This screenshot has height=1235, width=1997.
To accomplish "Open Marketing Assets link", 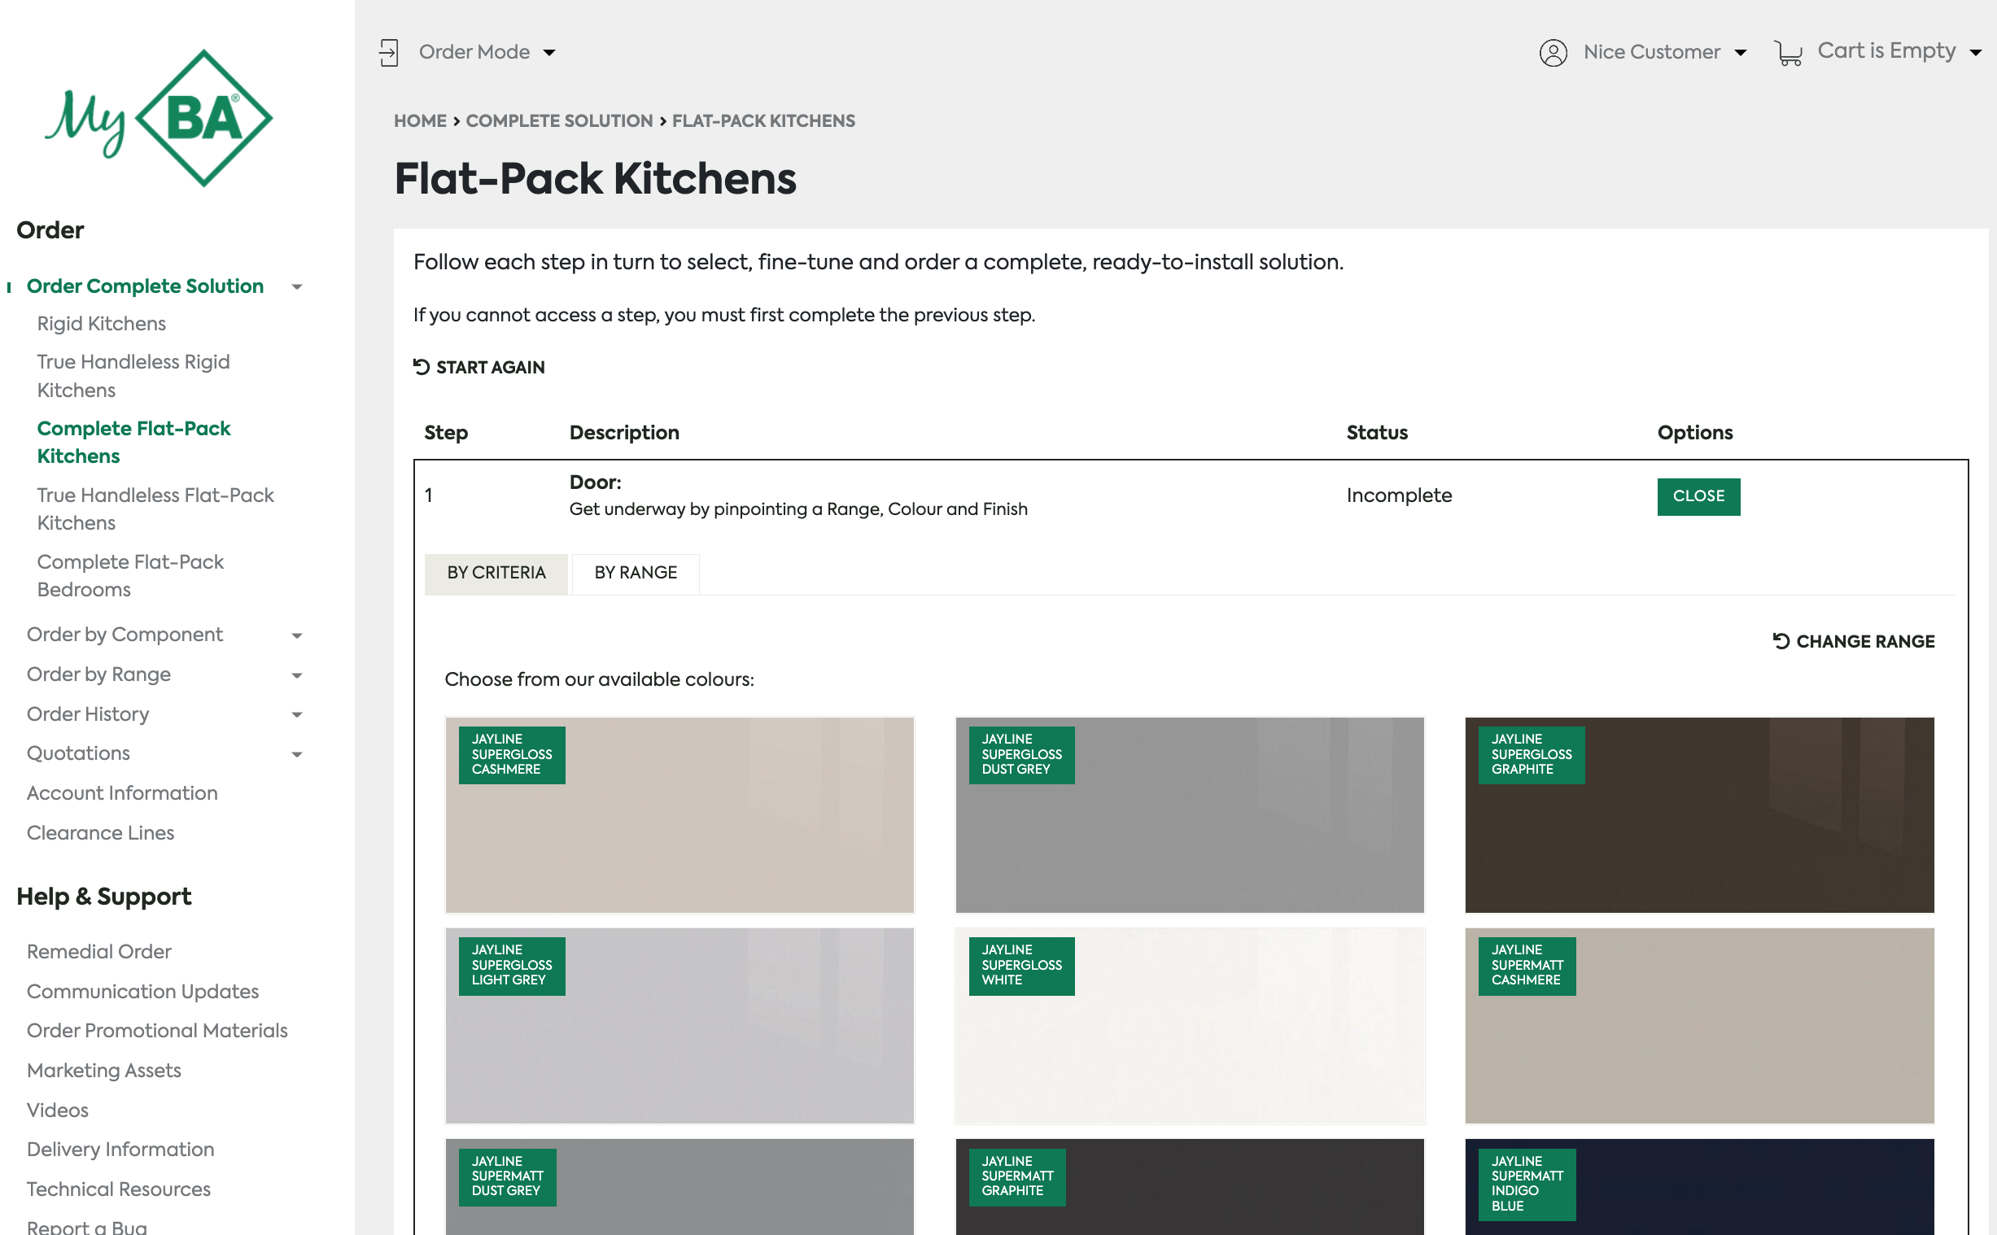I will [x=103, y=1070].
